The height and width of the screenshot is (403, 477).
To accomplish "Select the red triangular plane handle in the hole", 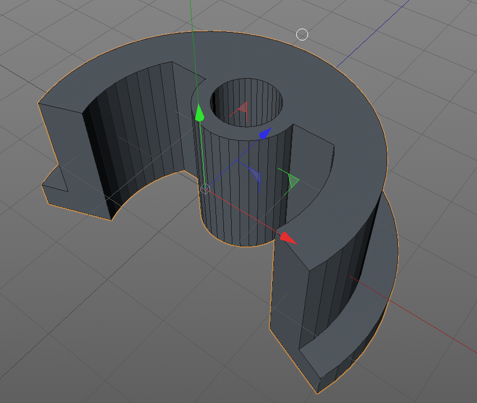I will pyautogui.click(x=242, y=107).
